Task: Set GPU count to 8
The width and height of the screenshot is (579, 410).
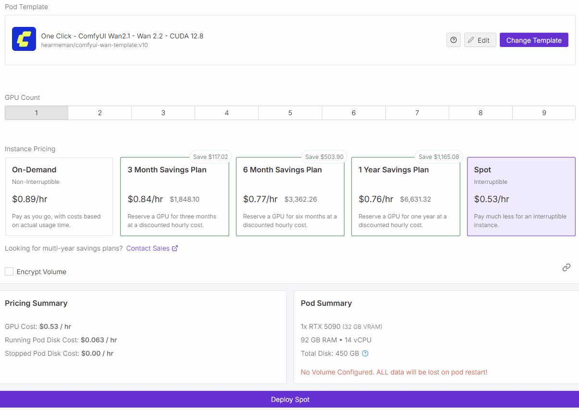Action: [x=480, y=113]
